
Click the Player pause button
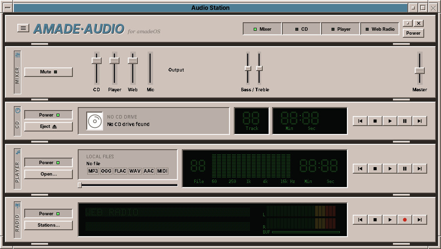coord(405,169)
